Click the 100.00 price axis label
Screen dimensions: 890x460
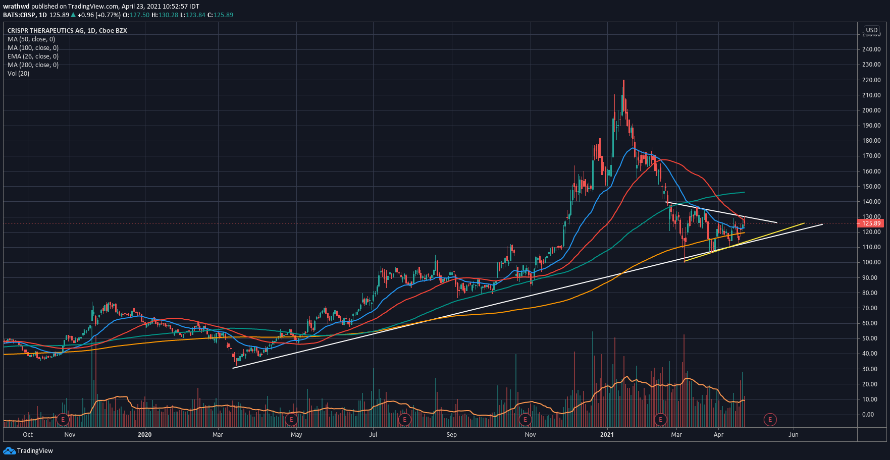pos(872,263)
